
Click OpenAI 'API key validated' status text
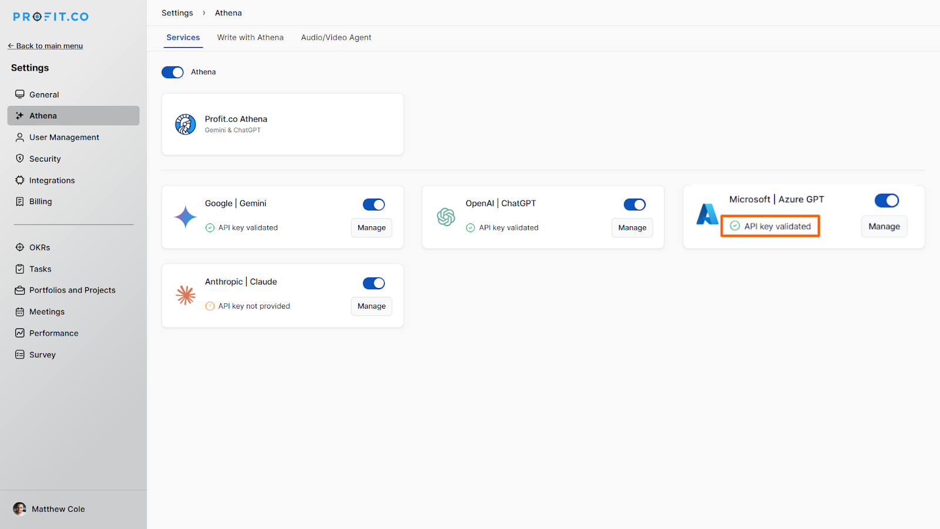[509, 227]
